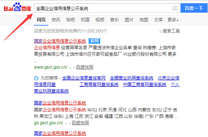Click the 全国营业执照查询系统 suggestion

132,78
